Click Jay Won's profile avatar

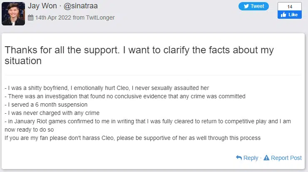coord(13,13)
